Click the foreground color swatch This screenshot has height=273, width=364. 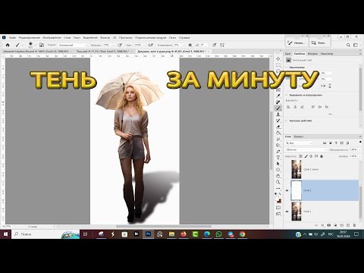pyautogui.click(x=277, y=199)
